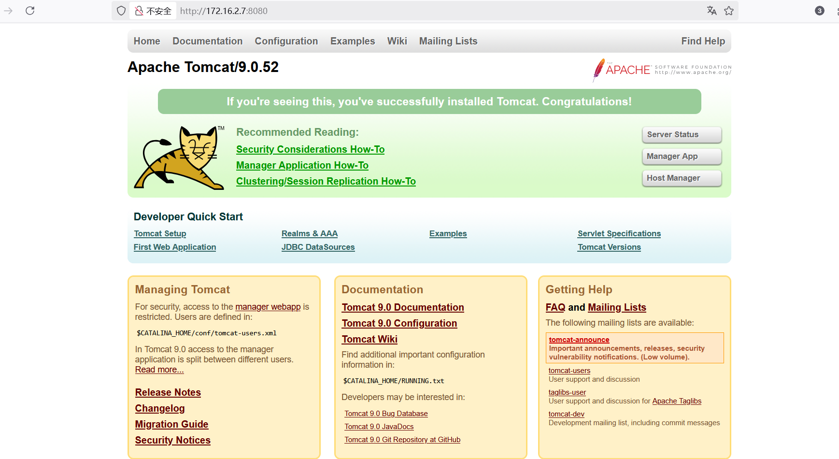Reload the page with the refresh icon
Image resolution: width=839 pixels, height=459 pixels.
(x=30, y=11)
